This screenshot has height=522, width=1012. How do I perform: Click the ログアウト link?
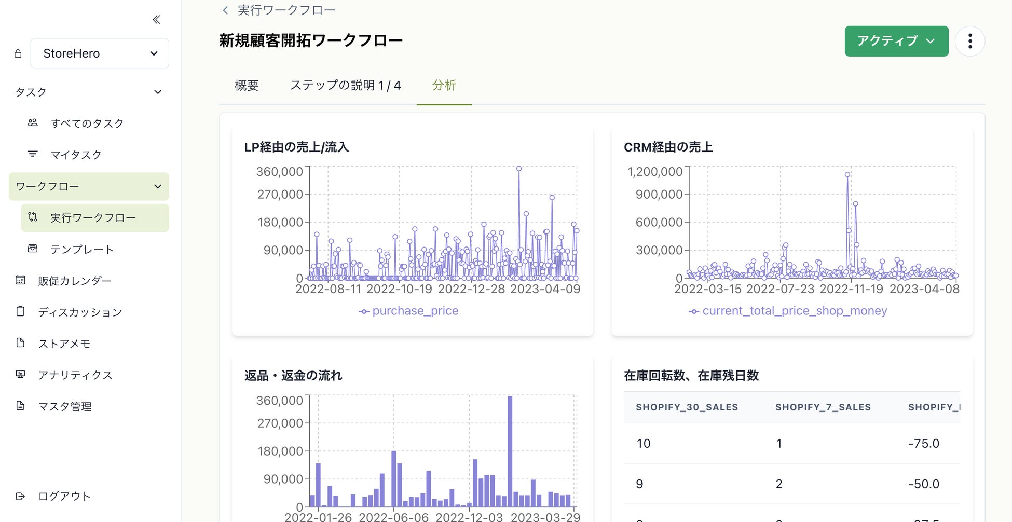[64, 496]
